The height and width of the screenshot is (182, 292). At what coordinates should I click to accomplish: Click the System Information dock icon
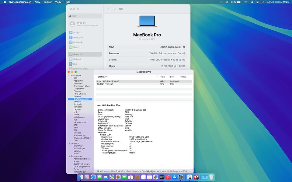[x=190, y=177]
